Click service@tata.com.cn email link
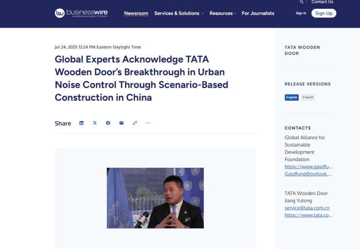 tap(307, 208)
